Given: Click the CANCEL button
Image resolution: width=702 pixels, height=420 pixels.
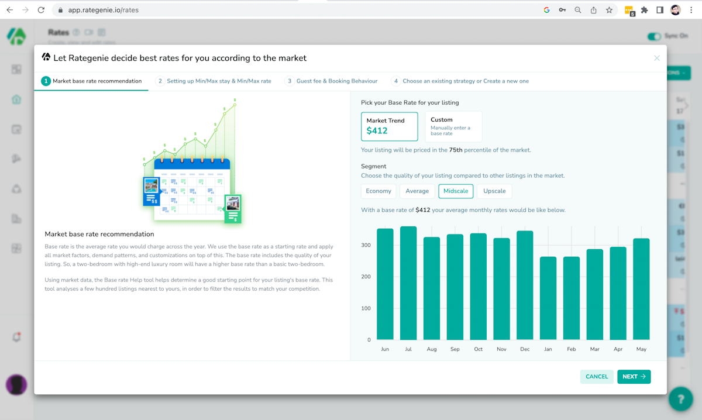Looking at the screenshot, I should pos(597,377).
